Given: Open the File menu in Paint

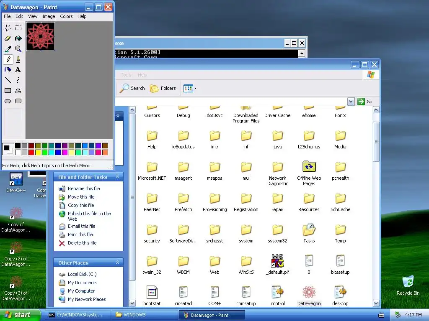Looking at the screenshot, I should [x=7, y=16].
